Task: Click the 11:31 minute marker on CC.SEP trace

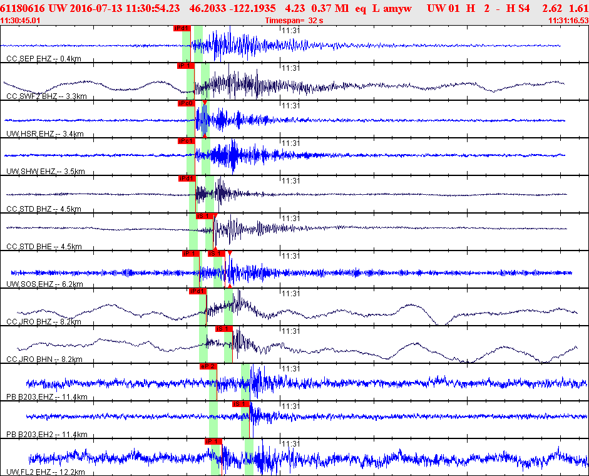Action: [x=290, y=31]
